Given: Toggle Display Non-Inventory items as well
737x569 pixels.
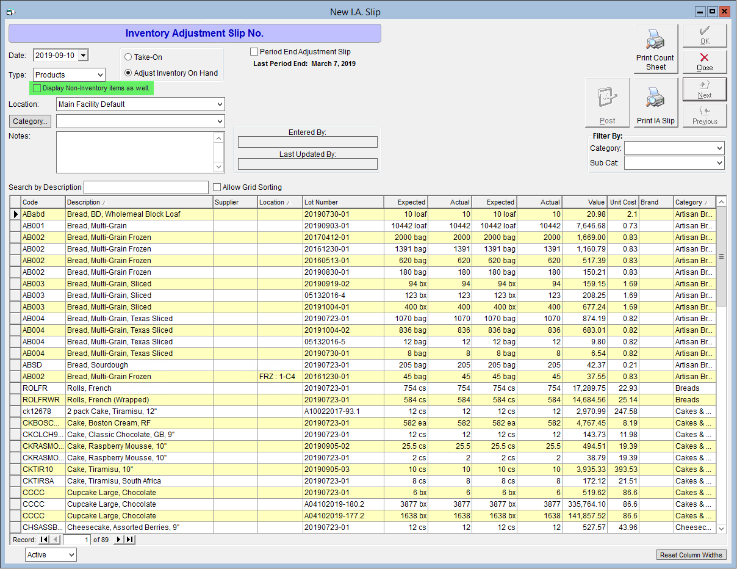Looking at the screenshot, I should point(37,89).
